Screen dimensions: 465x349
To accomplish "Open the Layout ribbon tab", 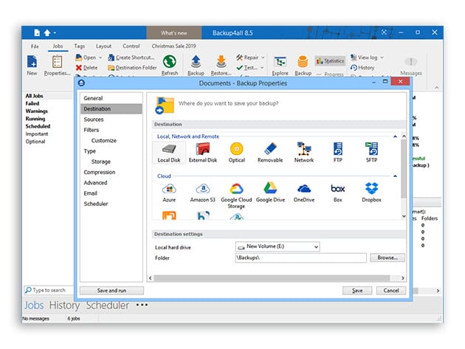I will coord(103,46).
